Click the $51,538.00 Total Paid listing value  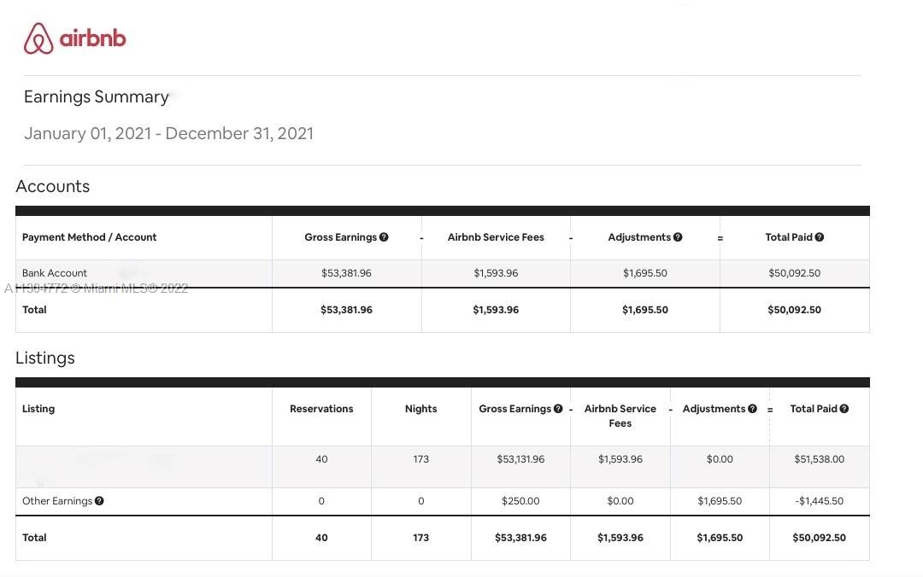pos(820,459)
